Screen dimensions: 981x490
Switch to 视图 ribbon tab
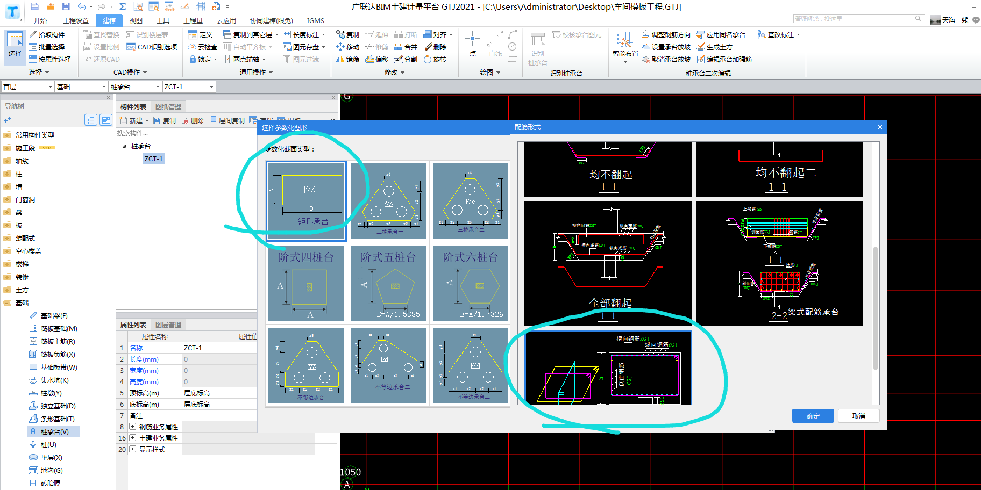coord(136,20)
